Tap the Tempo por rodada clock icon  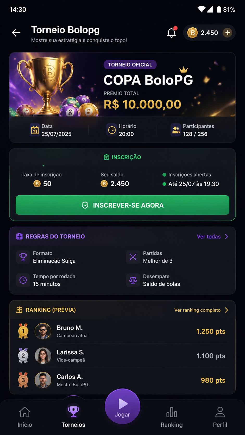23,280
